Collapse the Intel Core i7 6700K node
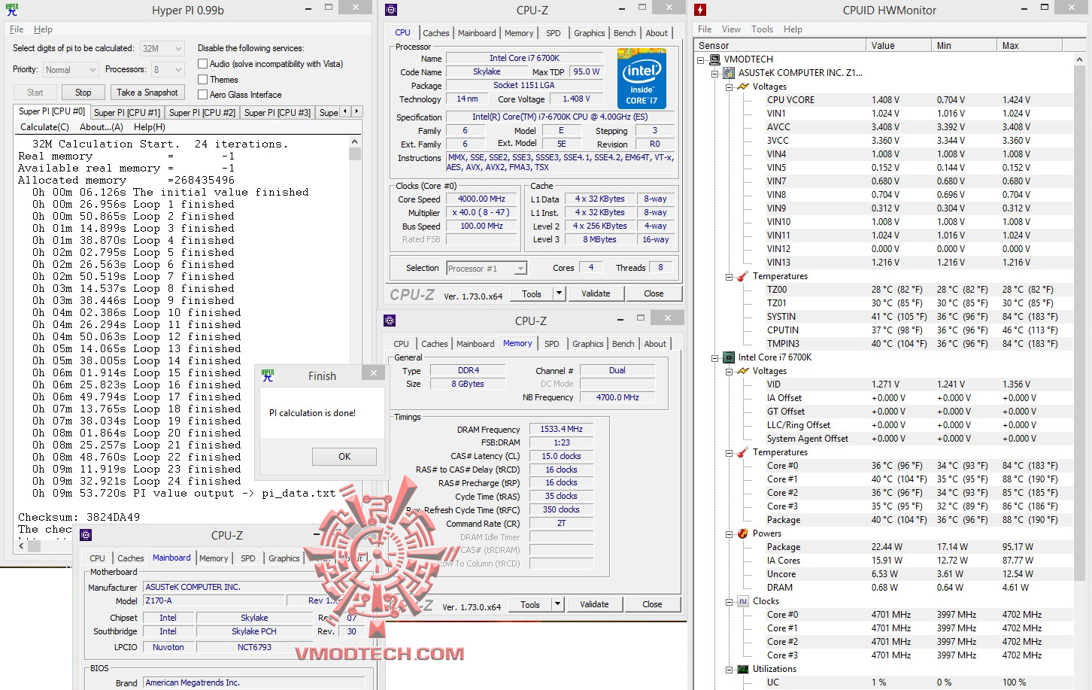 point(715,357)
